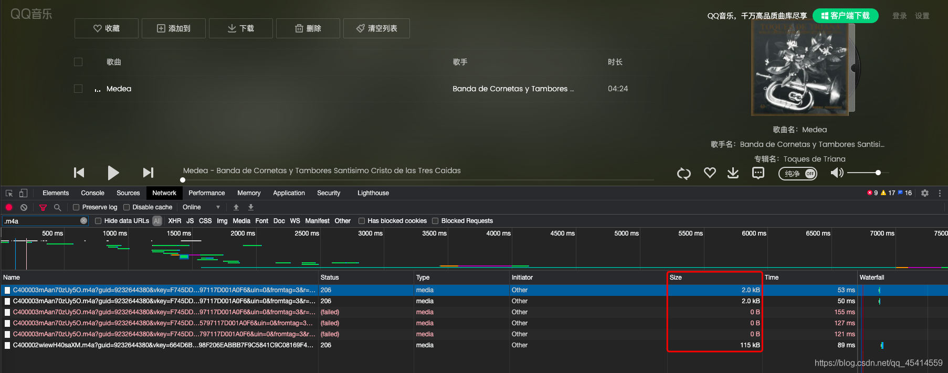Import a HAR file with upload icon
948x373 pixels.
pos(236,207)
